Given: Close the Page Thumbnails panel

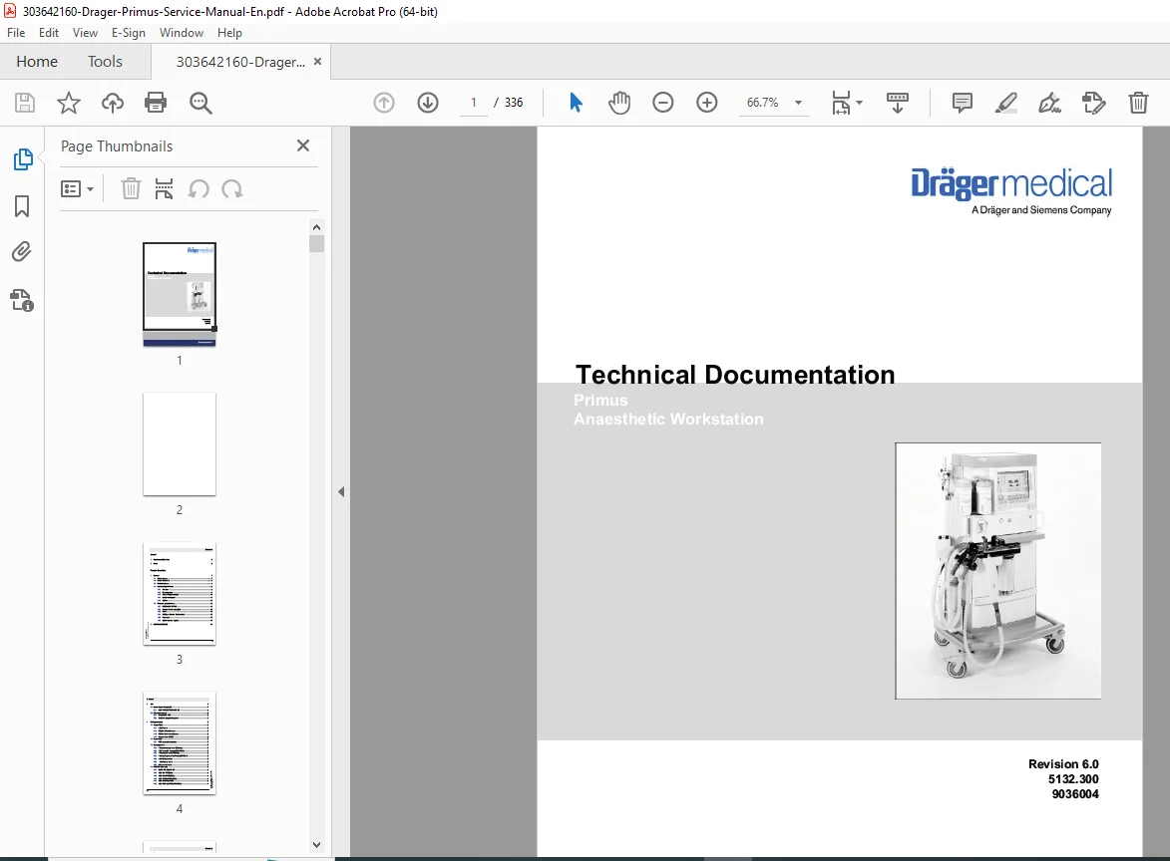Looking at the screenshot, I should [x=303, y=145].
